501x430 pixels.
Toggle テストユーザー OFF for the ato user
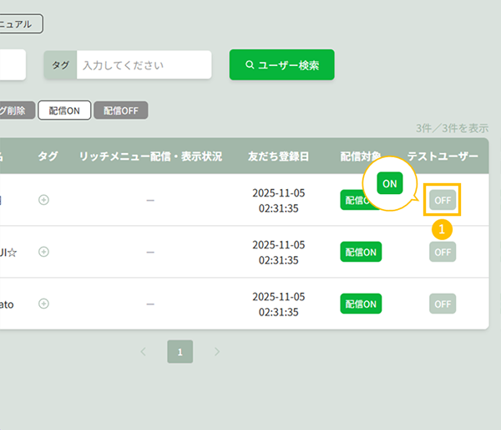[443, 304]
